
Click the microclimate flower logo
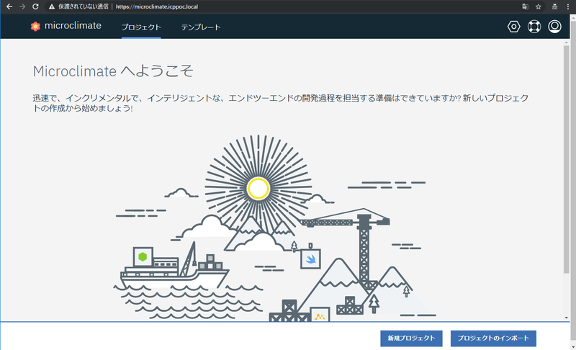(x=35, y=26)
